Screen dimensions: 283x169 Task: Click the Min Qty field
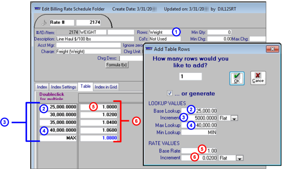point(219,32)
